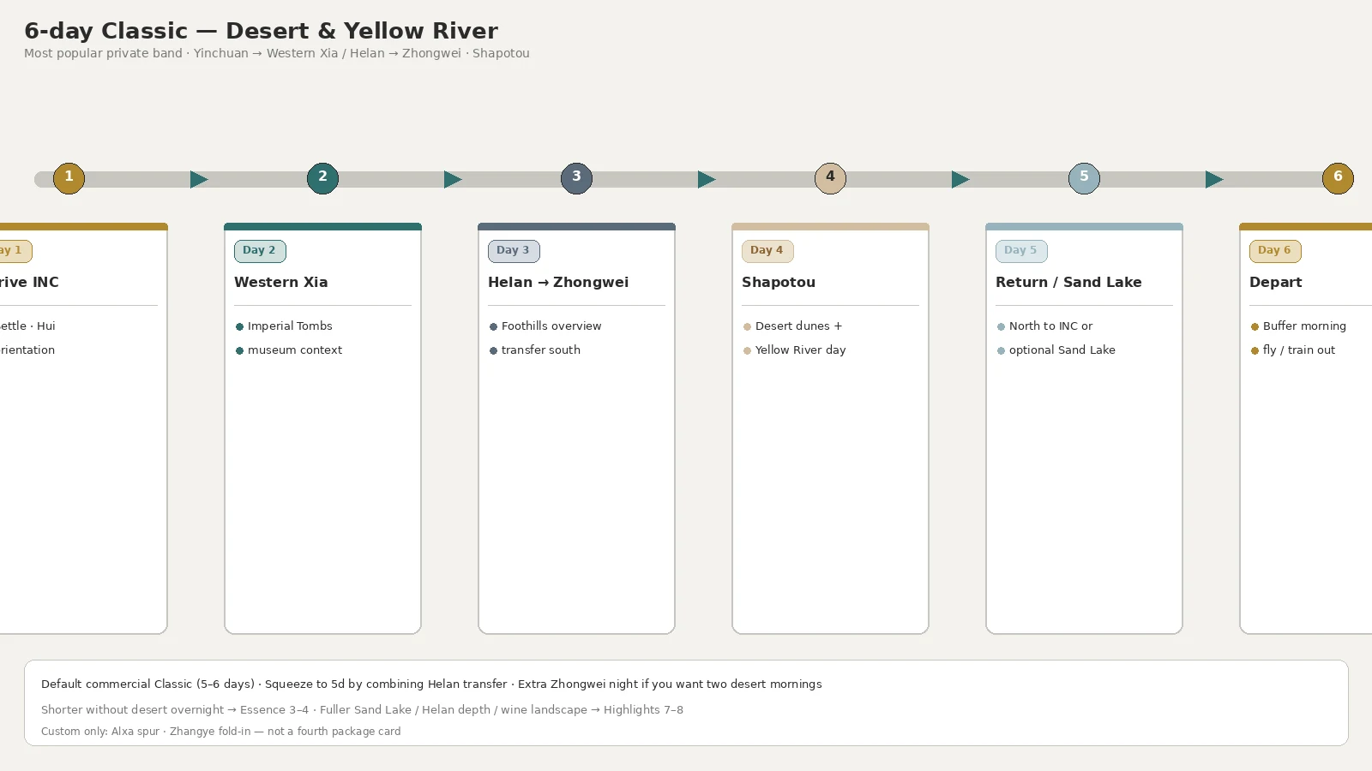Click the Day 3 badge
Screen dimensions: 1372x771
point(514,251)
